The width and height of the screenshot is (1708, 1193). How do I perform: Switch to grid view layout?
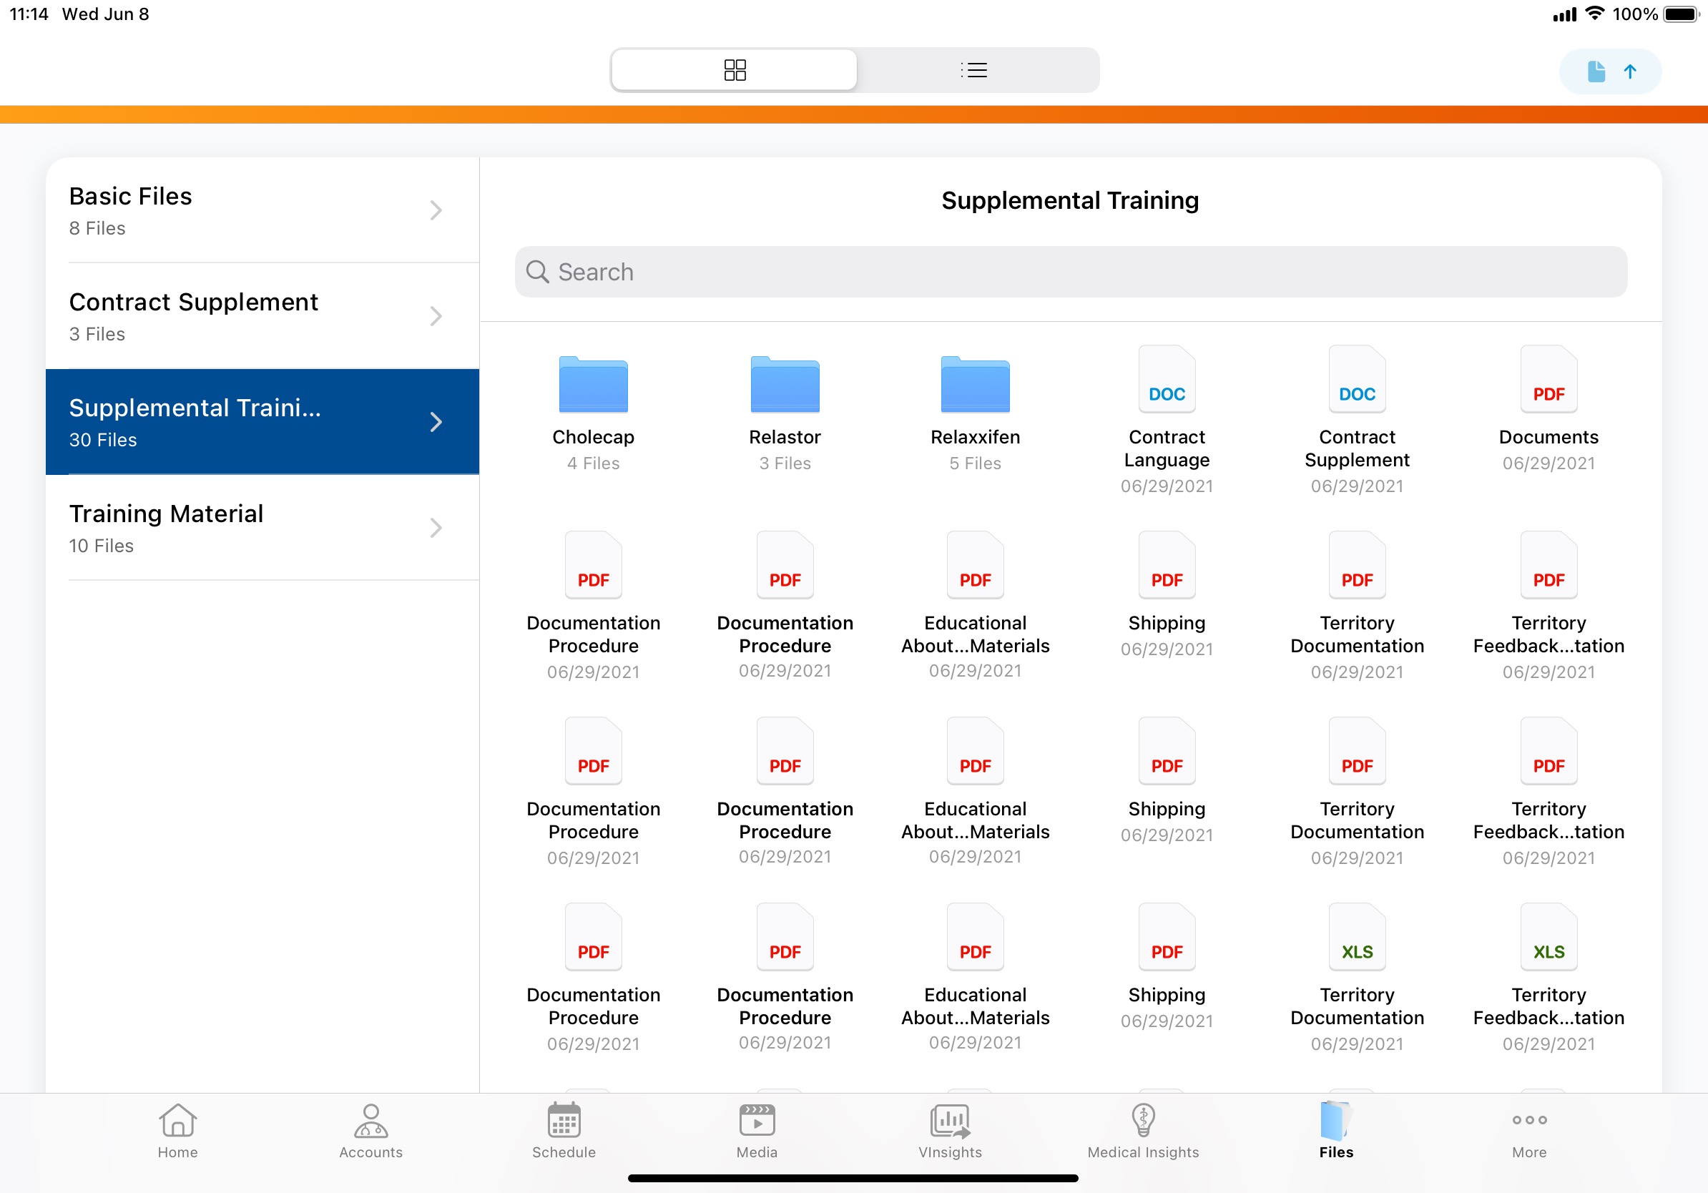tap(734, 70)
